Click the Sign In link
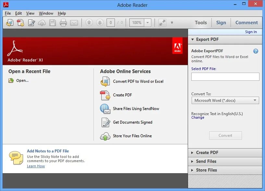The height and width of the screenshot is (191, 265). (251, 32)
